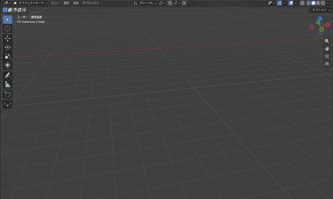Select the Measure ruler tool
The height and width of the screenshot is (199, 333).
click(x=8, y=84)
